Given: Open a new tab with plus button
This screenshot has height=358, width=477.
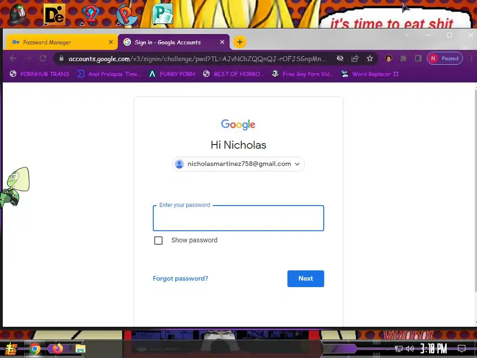Looking at the screenshot, I should pos(240,42).
